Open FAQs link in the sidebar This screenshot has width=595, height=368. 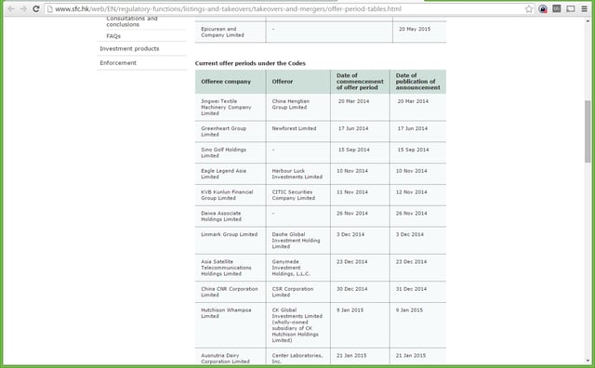coord(113,36)
